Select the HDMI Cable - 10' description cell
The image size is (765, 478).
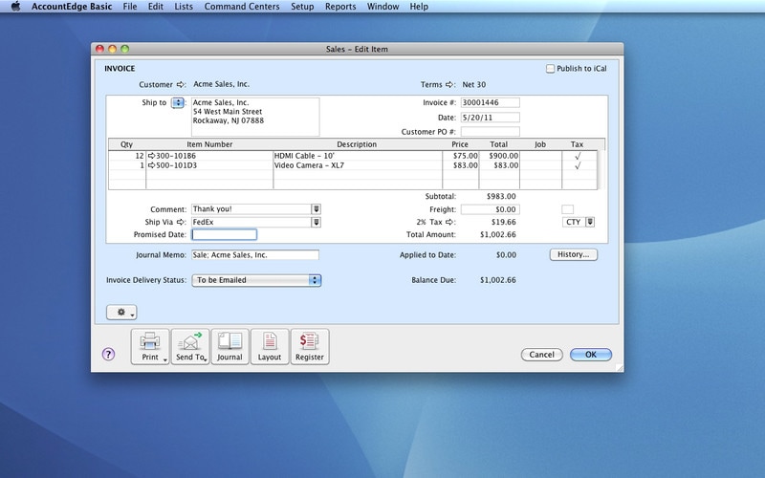(358, 156)
